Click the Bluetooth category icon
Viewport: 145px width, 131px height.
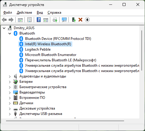point(16,33)
